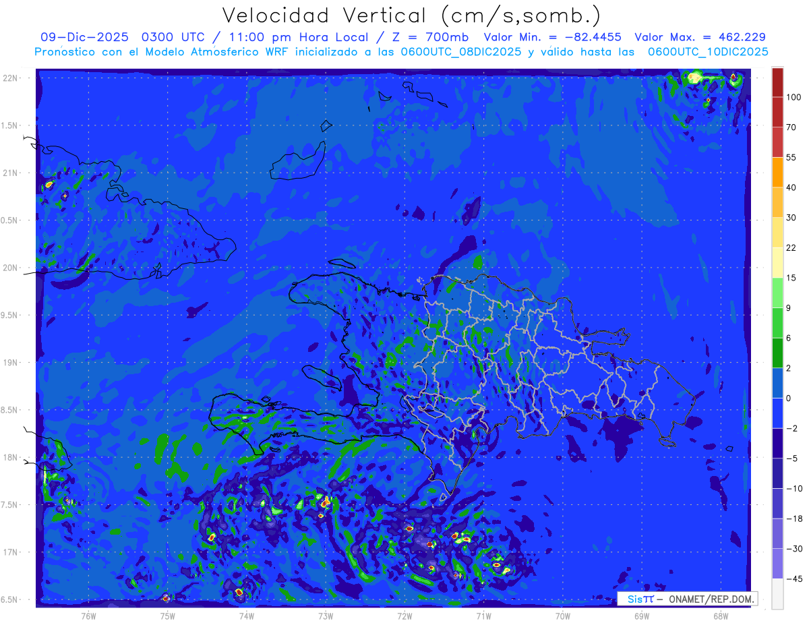Click the "22N" latitude label
The width and height of the screenshot is (809, 625).
[x=10, y=78]
